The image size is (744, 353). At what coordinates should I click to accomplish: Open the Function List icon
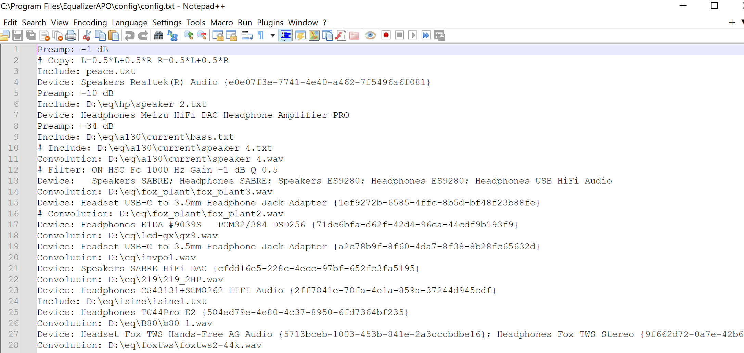tap(341, 35)
